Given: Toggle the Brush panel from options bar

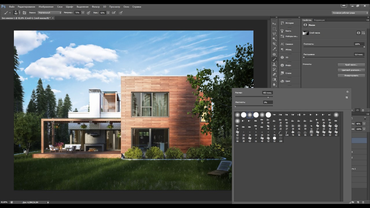Looking at the screenshot, I should [x=24, y=13].
